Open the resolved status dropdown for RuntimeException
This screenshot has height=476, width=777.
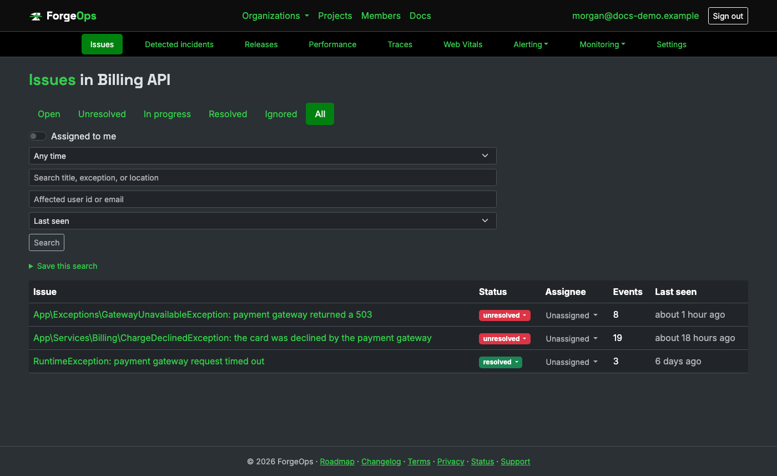[501, 362]
